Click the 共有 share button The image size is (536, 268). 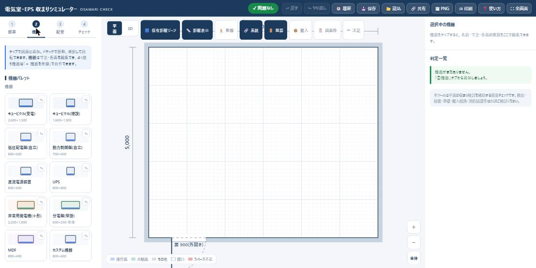[418, 9]
